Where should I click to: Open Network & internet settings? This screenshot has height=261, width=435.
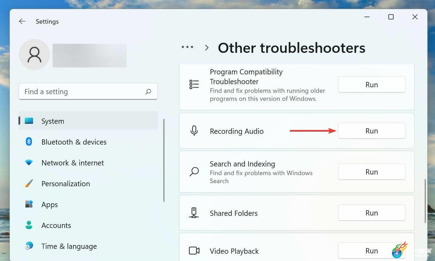click(x=88, y=163)
